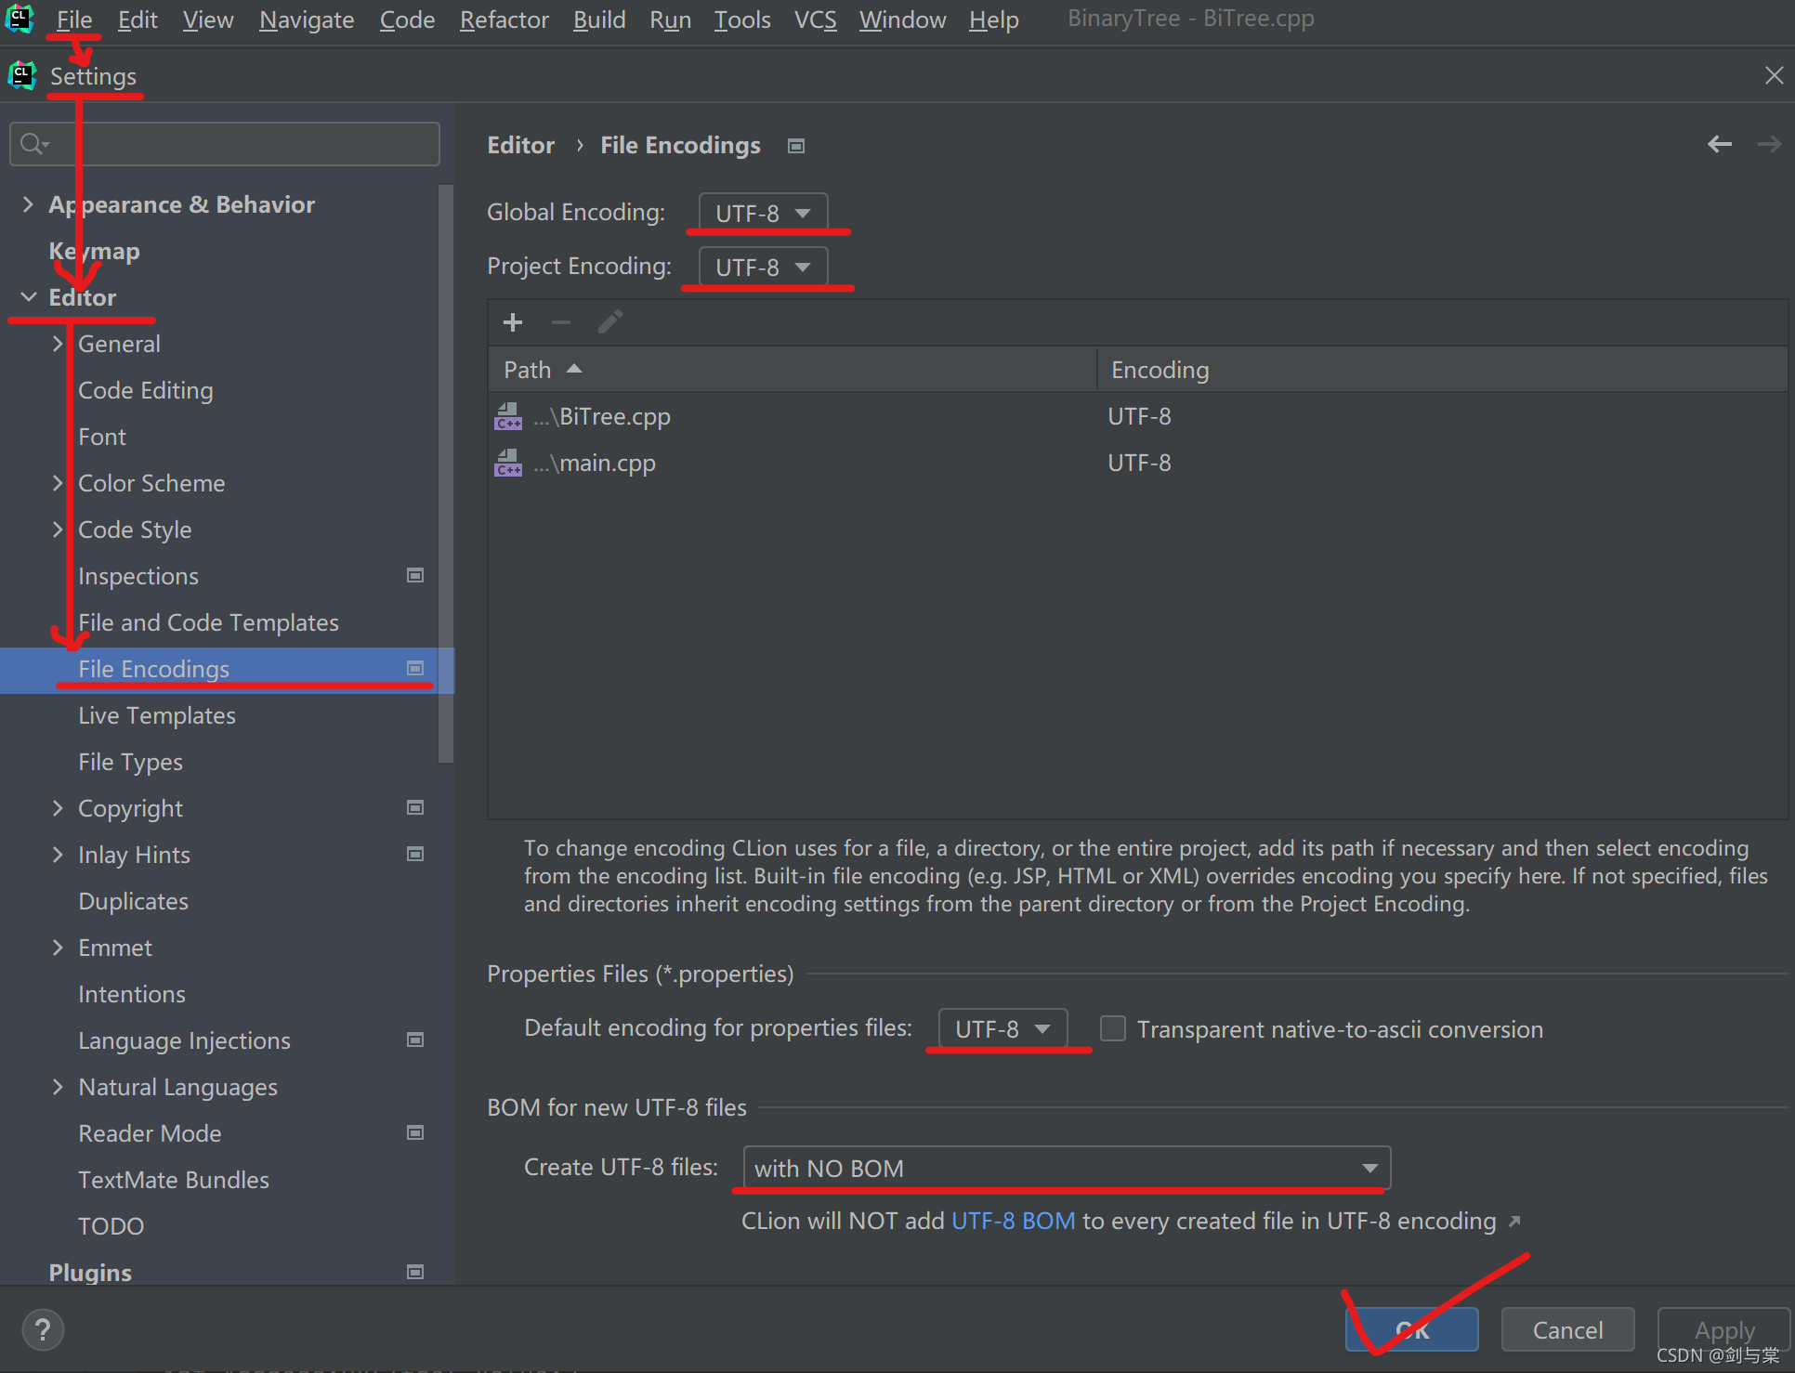Collapse the Editor section
Image resolution: width=1795 pixels, height=1373 pixels.
coord(29,297)
